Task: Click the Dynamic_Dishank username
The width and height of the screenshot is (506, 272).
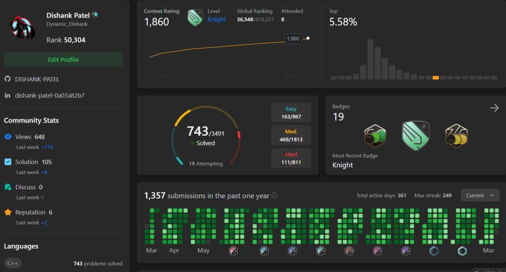Action: pyautogui.click(x=67, y=24)
